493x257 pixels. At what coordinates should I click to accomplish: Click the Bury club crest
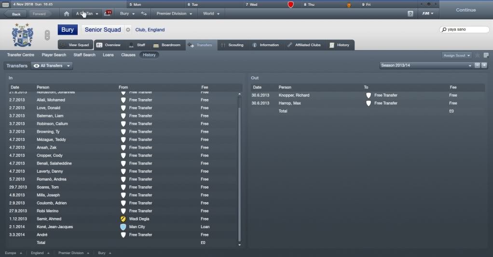(22, 35)
